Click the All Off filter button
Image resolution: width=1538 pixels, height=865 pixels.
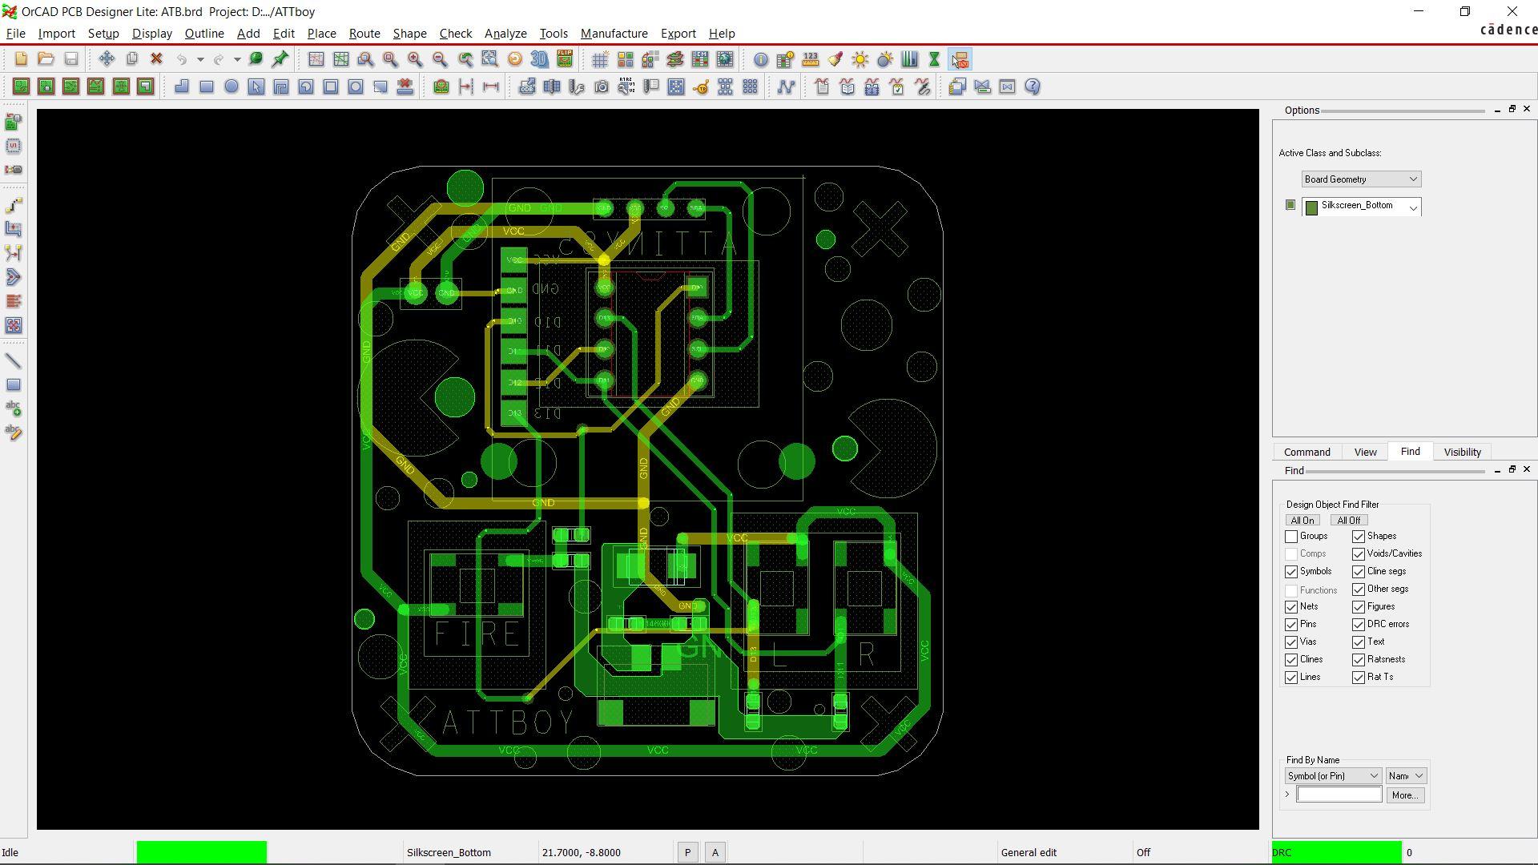pyautogui.click(x=1348, y=521)
